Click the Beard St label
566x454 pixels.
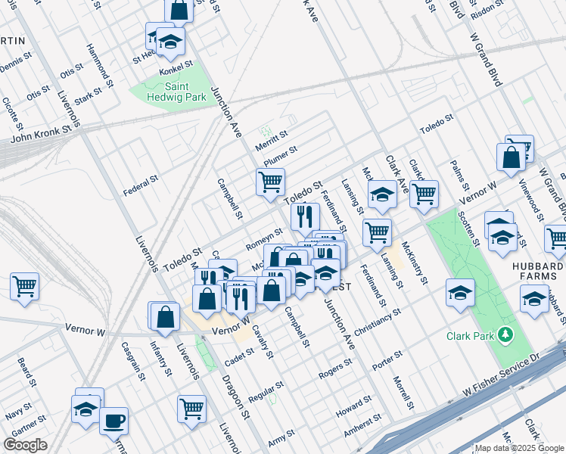coord(27,372)
